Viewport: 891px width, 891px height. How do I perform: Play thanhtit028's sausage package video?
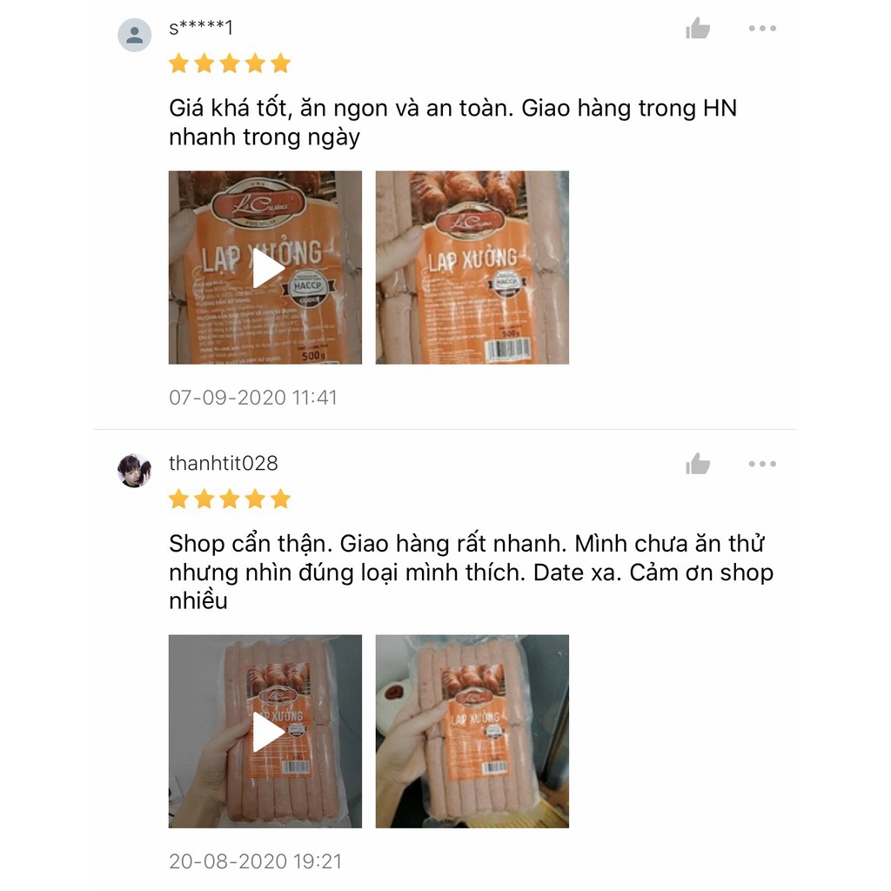[265, 731]
